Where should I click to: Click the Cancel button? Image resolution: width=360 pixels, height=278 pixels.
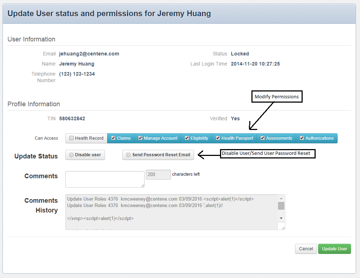[306, 249]
